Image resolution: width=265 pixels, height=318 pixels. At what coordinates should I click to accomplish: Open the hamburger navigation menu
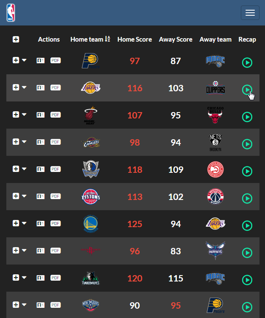click(x=250, y=13)
